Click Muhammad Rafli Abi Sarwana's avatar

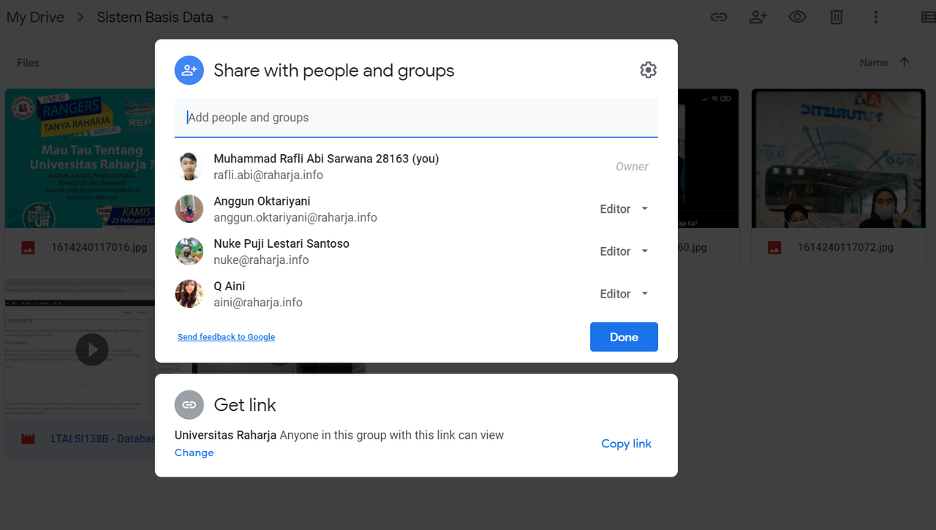(x=189, y=167)
